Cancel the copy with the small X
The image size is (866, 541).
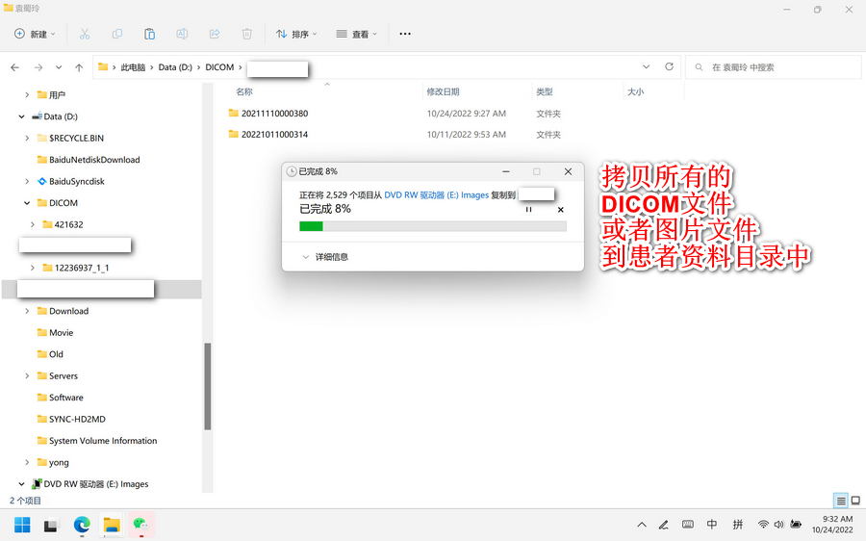pyautogui.click(x=561, y=210)
